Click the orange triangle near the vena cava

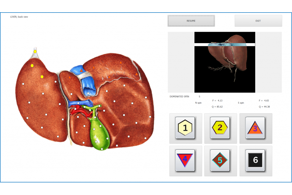pos(82,70)
